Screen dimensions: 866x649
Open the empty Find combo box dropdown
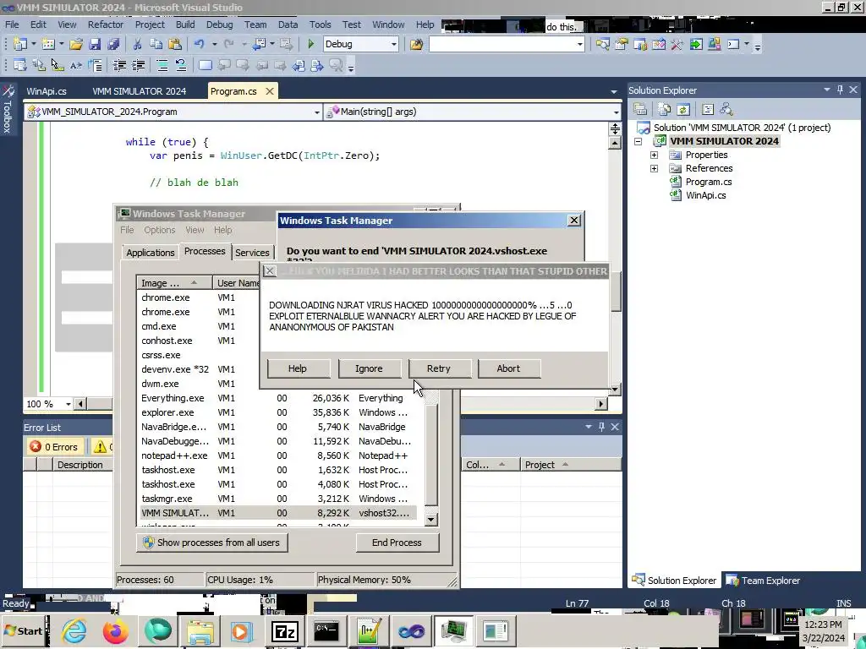pyautogui.click(x=580, y=44)
